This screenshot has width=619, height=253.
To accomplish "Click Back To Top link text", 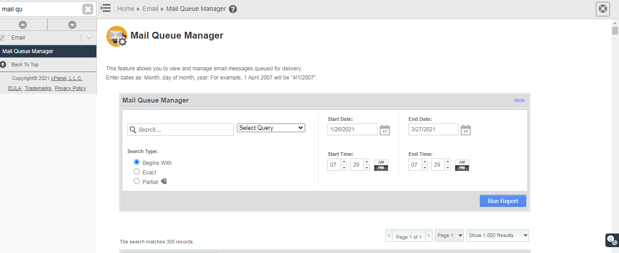I will click(x=25, y=64).
